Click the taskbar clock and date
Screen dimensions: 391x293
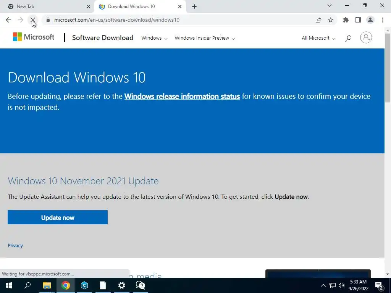[358, 285]
